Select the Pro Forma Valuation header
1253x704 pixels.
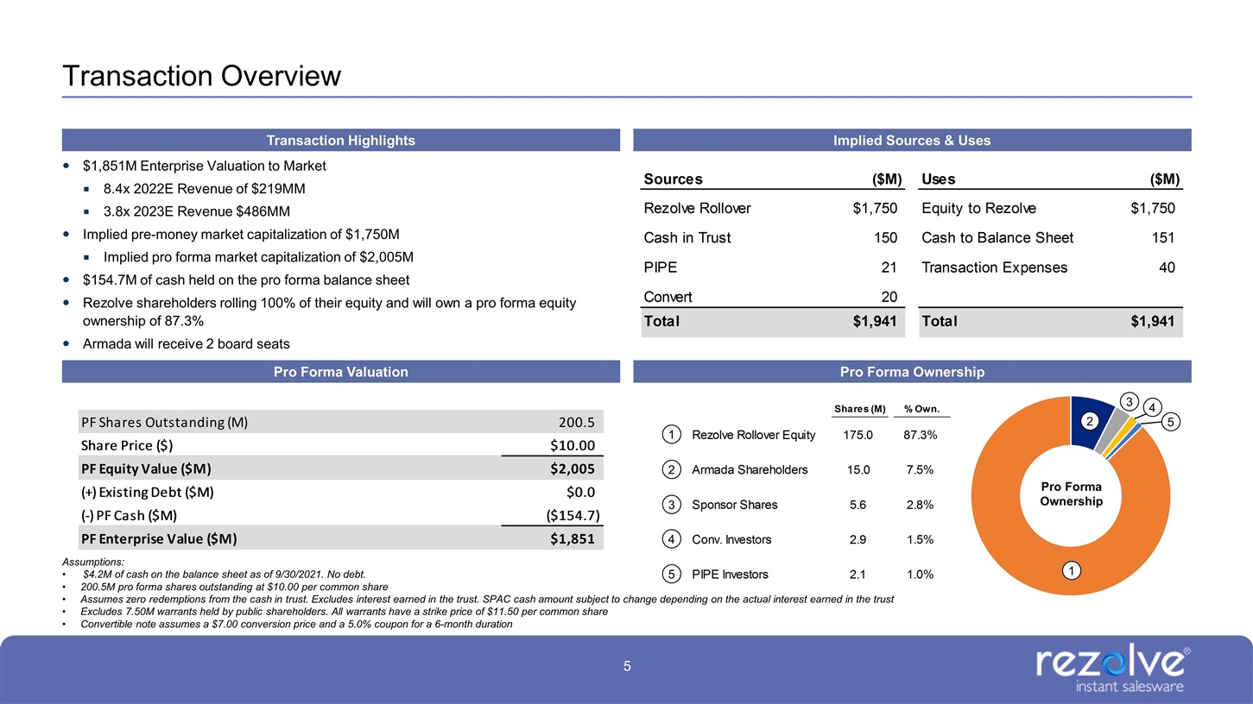(x=340, y=372)
